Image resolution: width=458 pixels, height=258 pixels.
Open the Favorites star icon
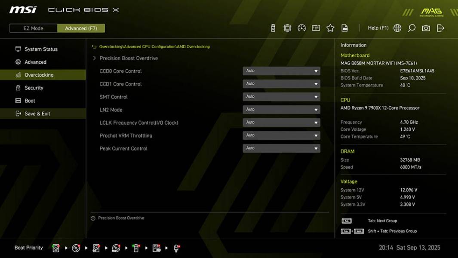(x=330, y=28)
